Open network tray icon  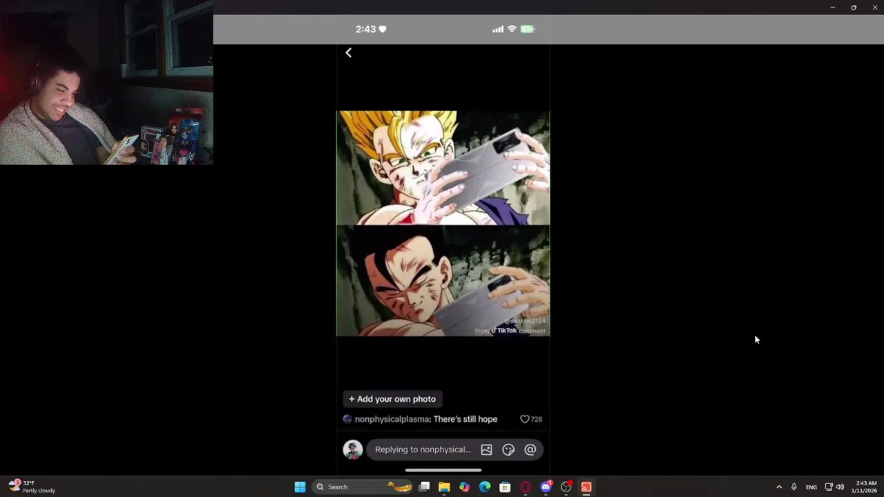(x=829, y=487)
